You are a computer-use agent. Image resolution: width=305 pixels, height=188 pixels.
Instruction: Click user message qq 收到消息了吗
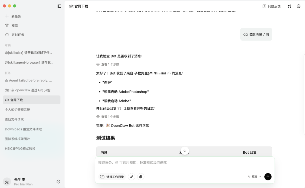256,34
